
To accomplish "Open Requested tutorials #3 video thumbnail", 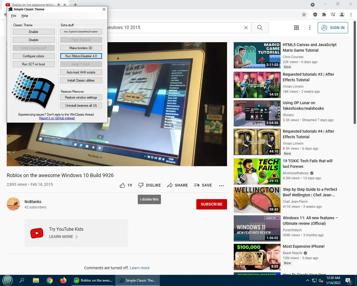I will pos(257,85).
